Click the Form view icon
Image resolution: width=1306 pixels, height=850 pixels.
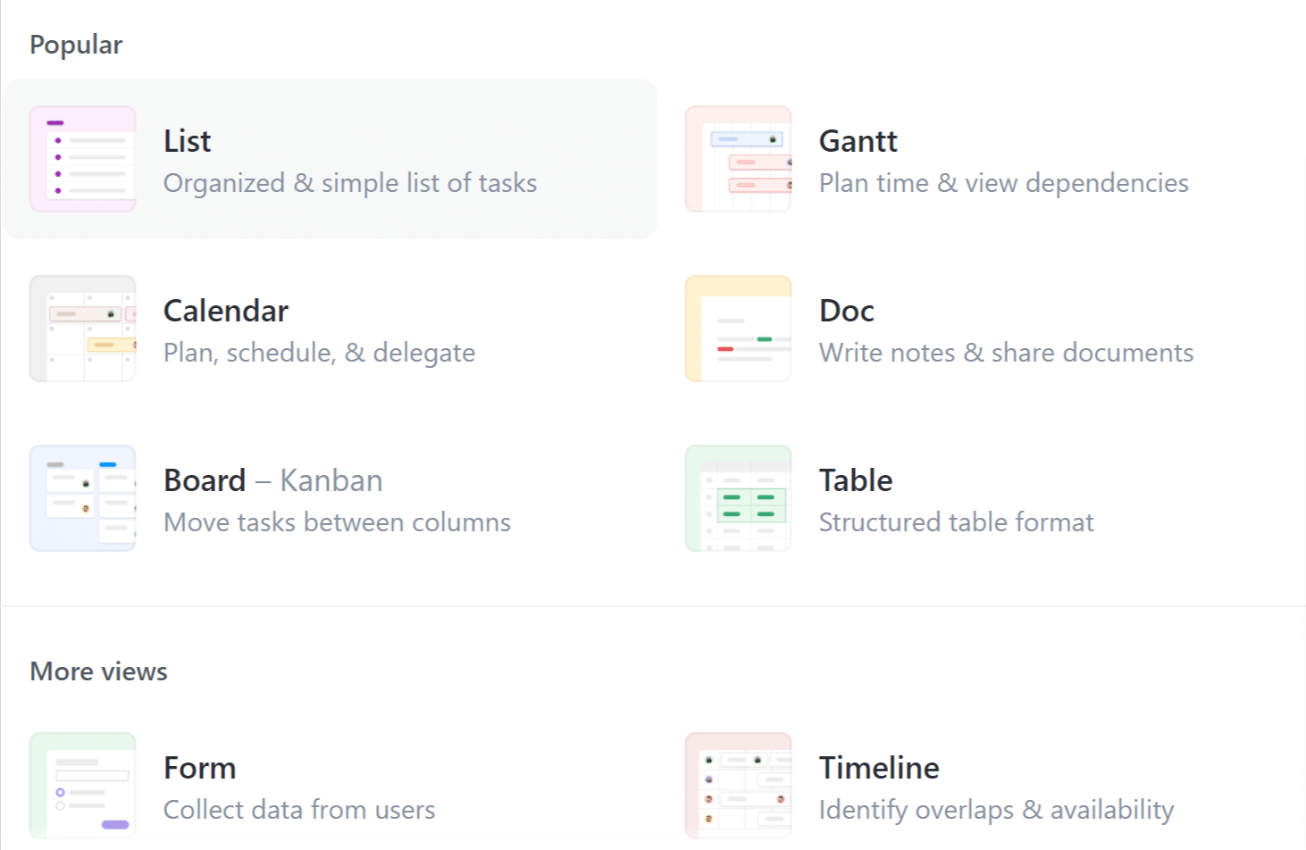[x=83, y=786]
